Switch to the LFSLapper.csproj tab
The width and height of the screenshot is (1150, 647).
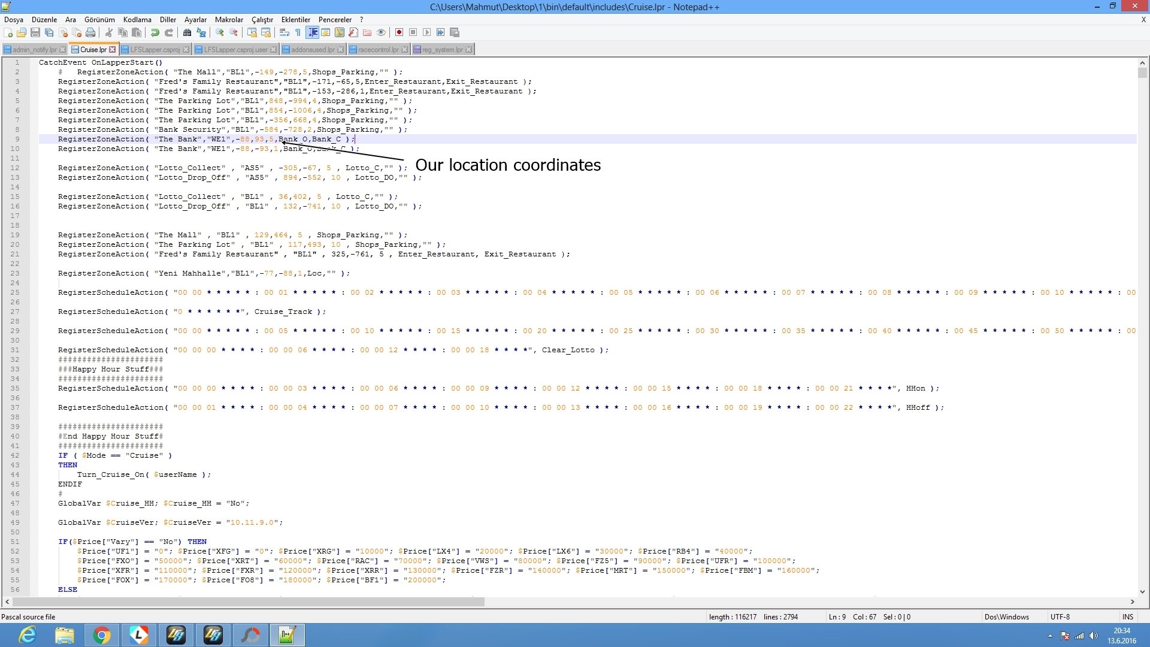(155, 50)
